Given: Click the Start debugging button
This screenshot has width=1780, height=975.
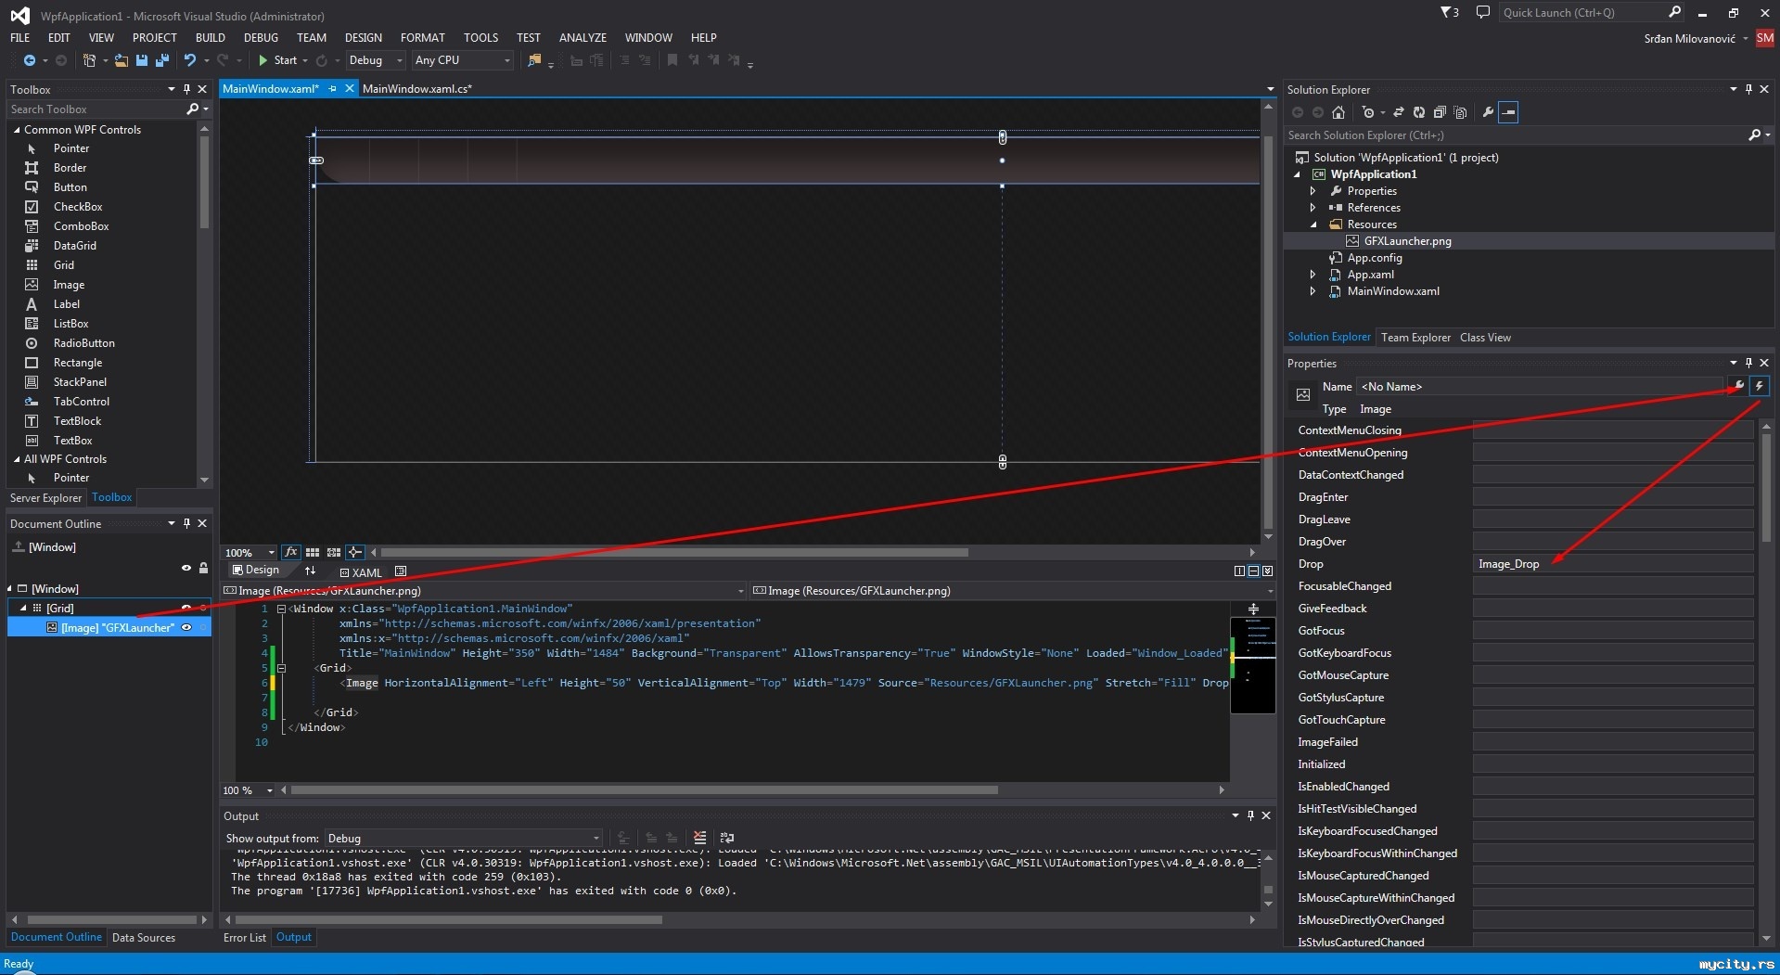Looking at the screenshot, I should pyautogui.click(x=277, y=60).
